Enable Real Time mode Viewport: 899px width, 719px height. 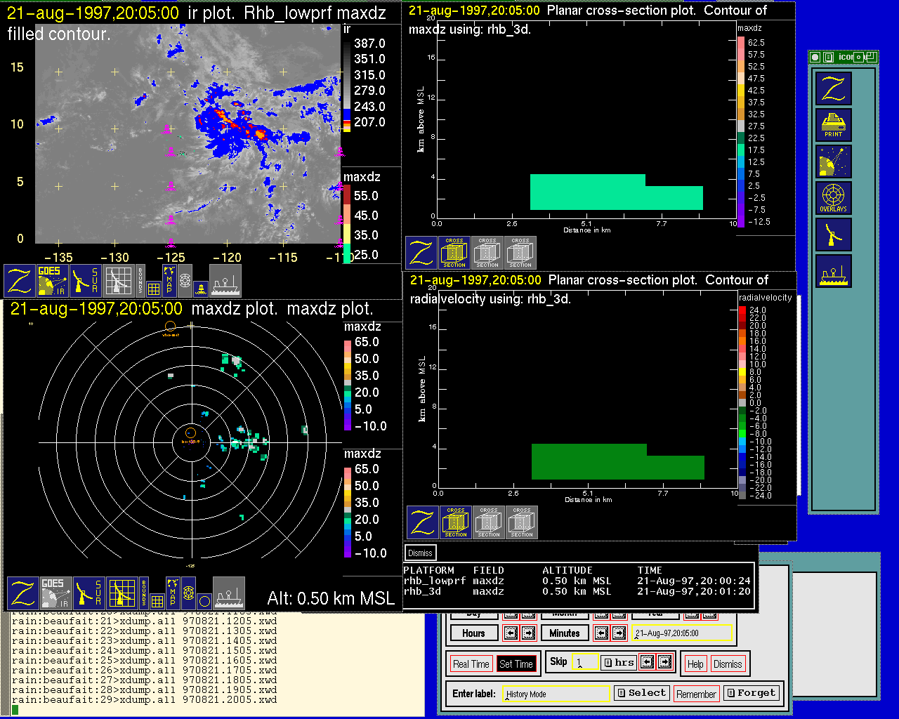[471, 664]
